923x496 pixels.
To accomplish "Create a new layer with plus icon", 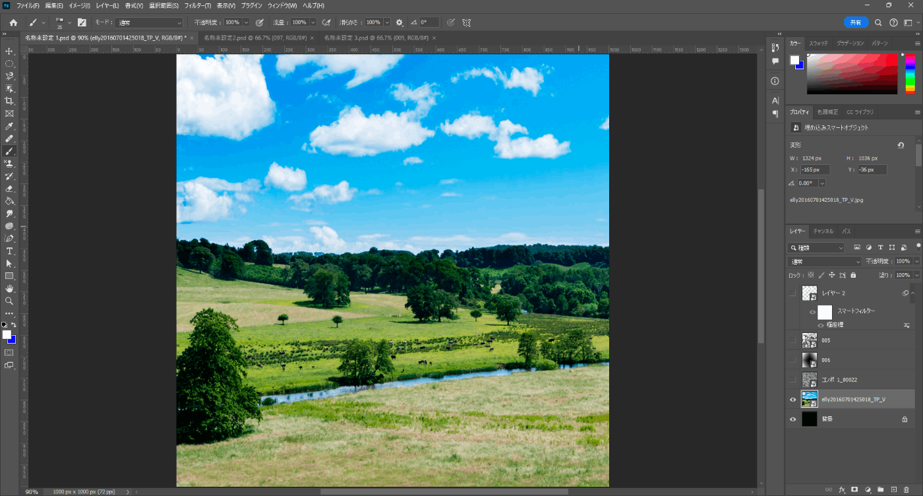I will [894, 489].
